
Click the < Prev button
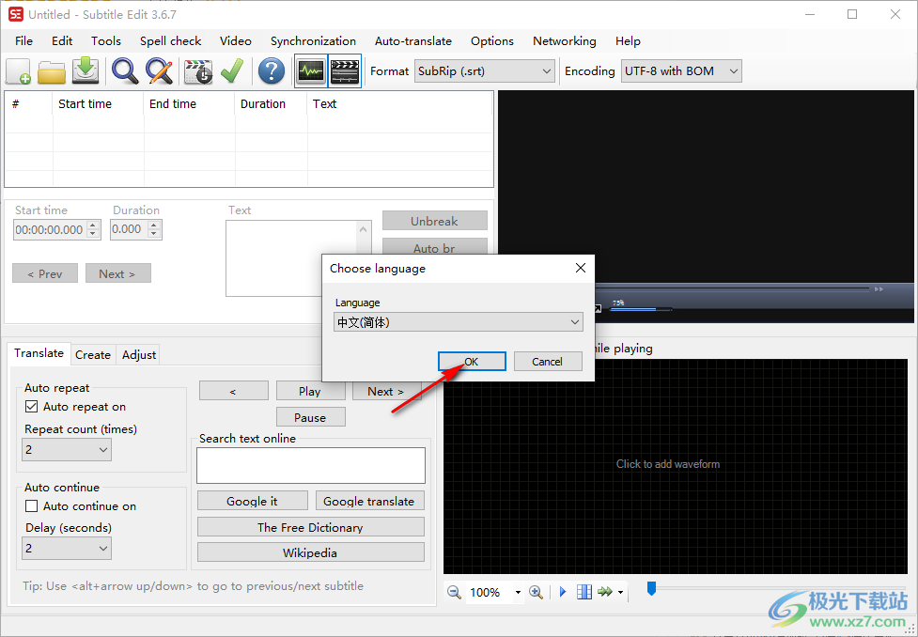click(45, 273)
